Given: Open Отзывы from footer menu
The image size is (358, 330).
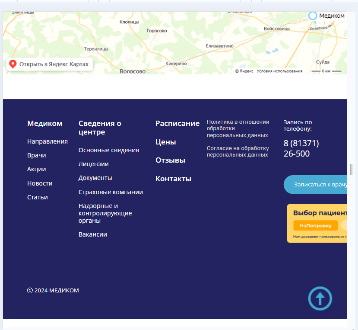Looking at the screenshot, I should (x=170, y=160).
